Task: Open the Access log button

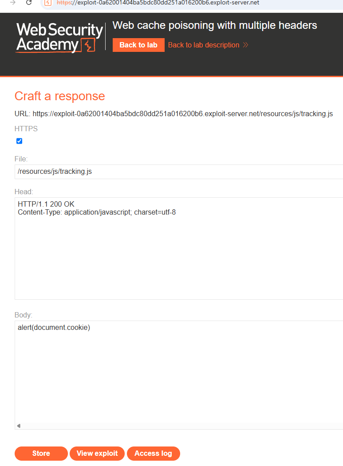Action: click(x=153, y=453)
